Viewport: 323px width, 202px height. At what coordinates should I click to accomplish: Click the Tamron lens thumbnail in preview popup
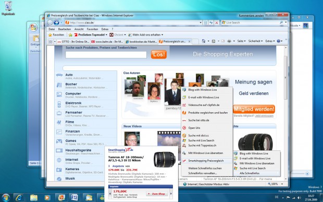164,159
